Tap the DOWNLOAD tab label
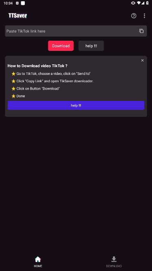 (114, 266)
